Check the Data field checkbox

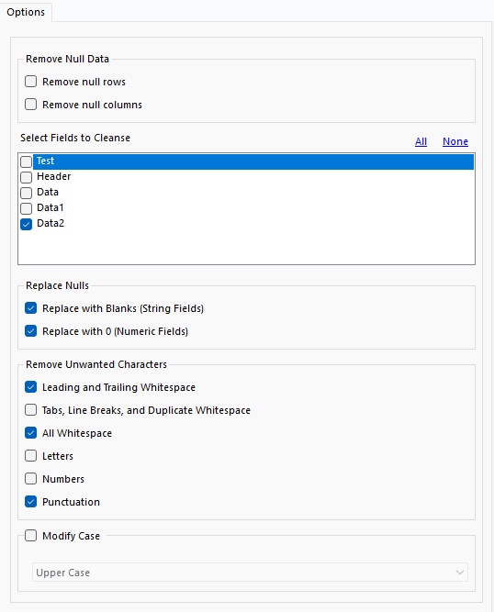(x=26, y=193)
